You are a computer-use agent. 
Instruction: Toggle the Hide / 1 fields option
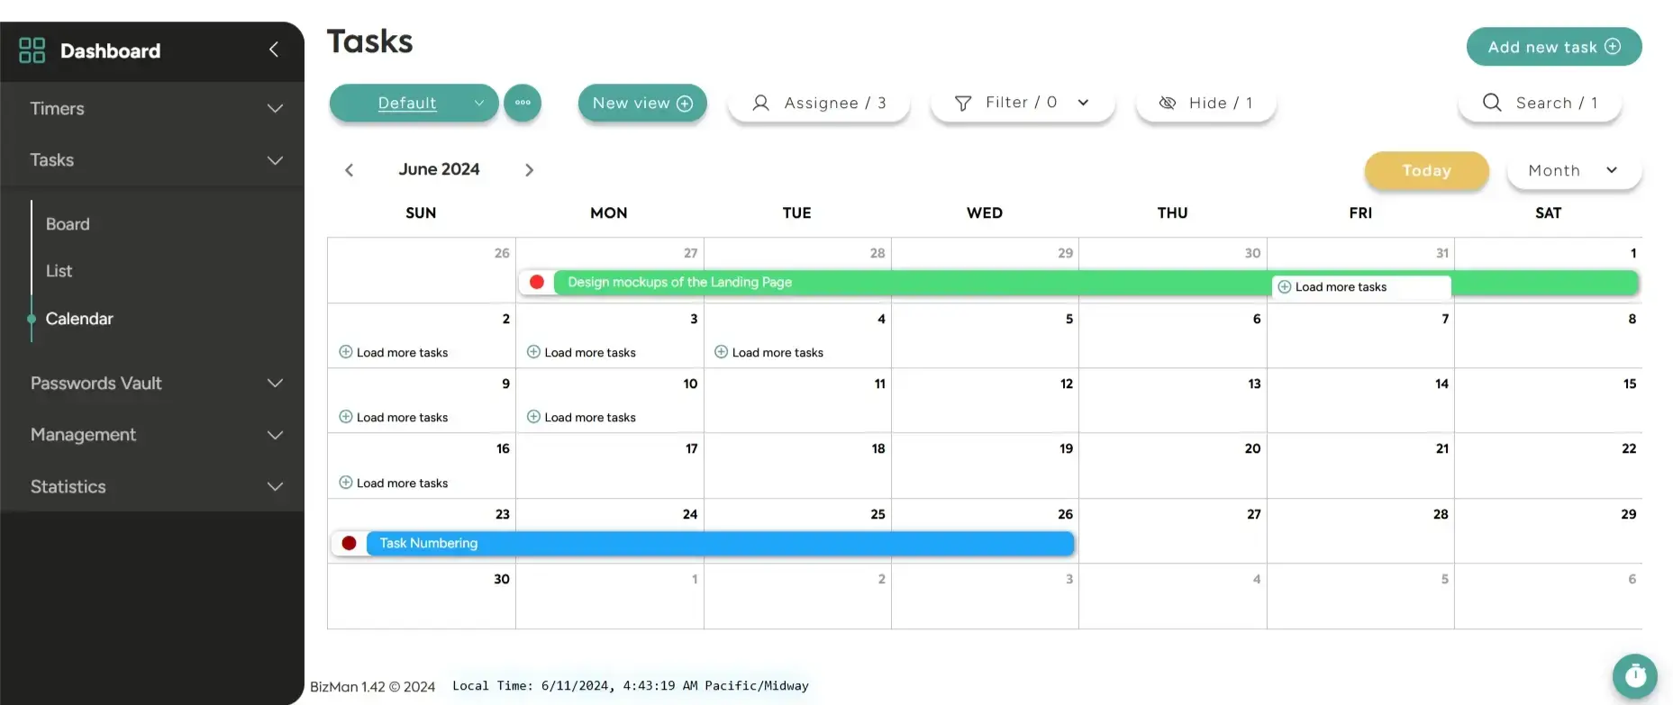pyautogui.click(x=1206, y=103)
